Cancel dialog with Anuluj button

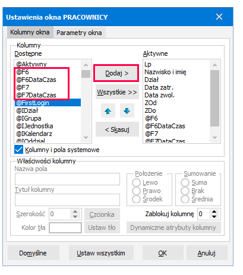pos(207,253)
